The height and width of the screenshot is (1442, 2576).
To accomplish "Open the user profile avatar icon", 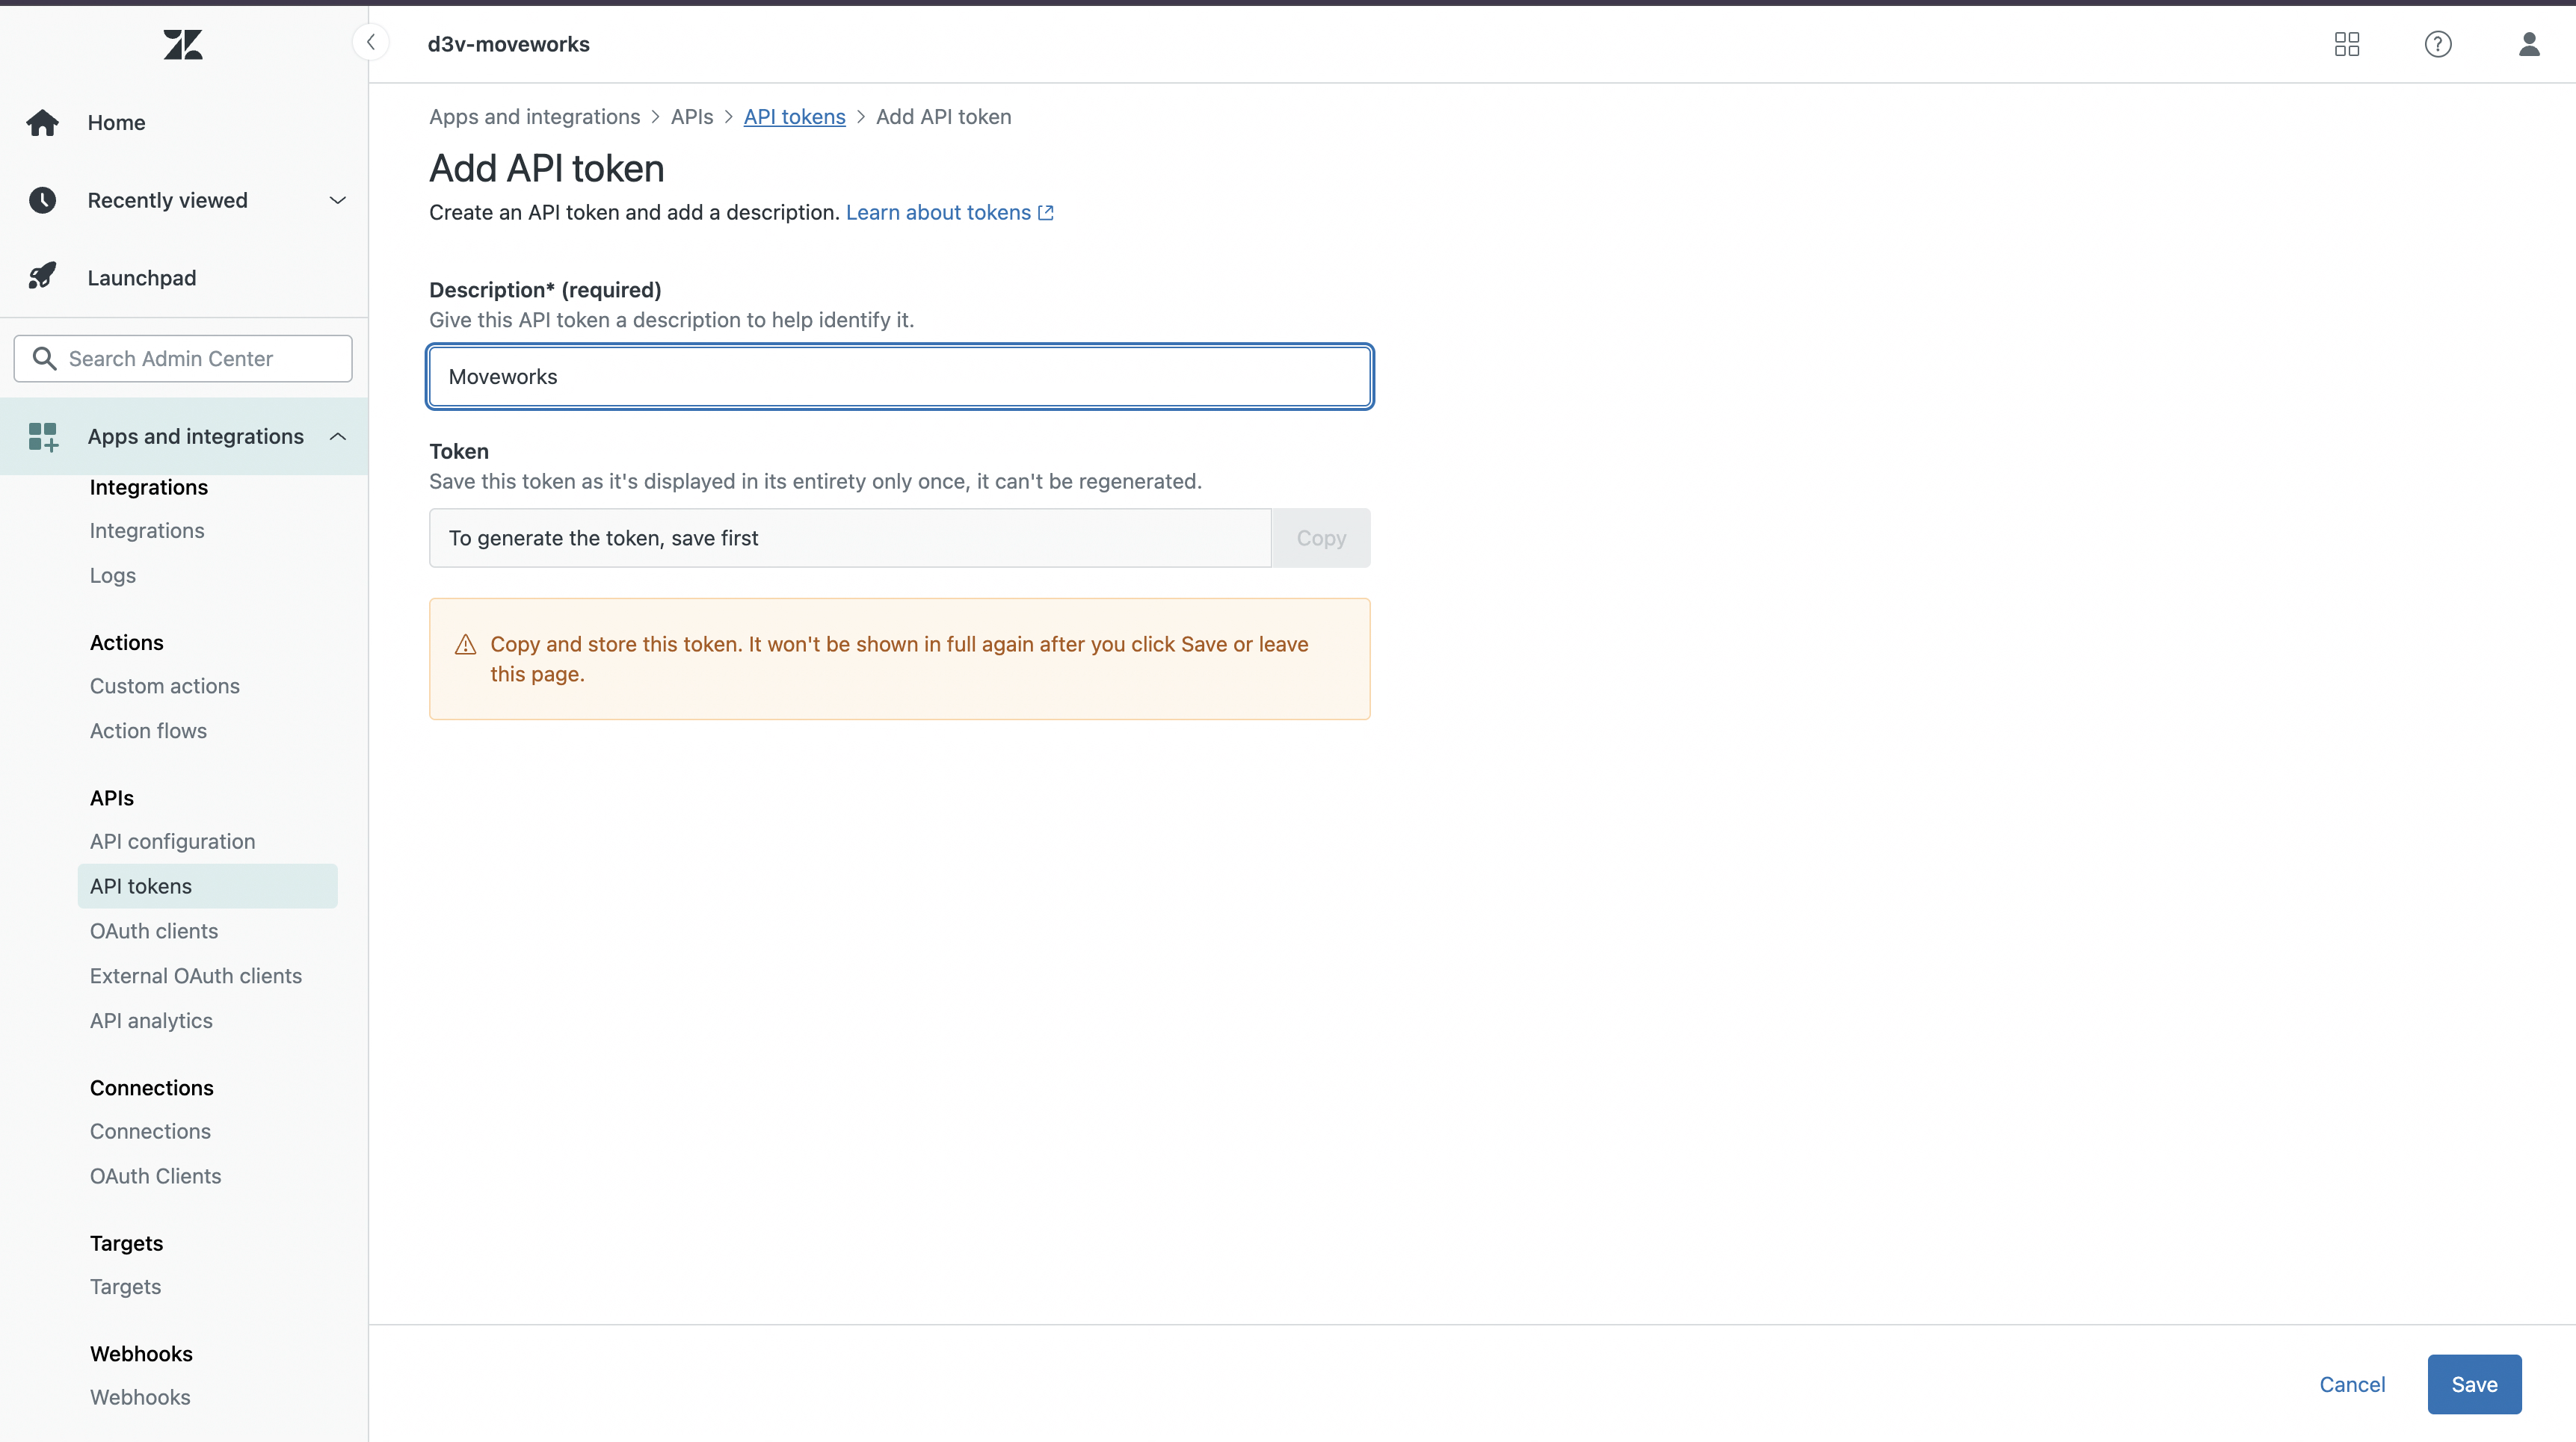I will coord(2528,44).
